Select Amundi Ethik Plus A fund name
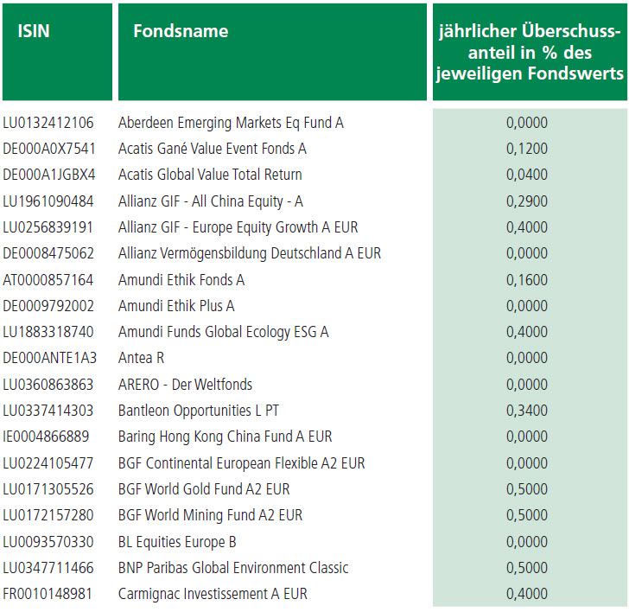Screen dimensions: 629x612 point(176,306)
